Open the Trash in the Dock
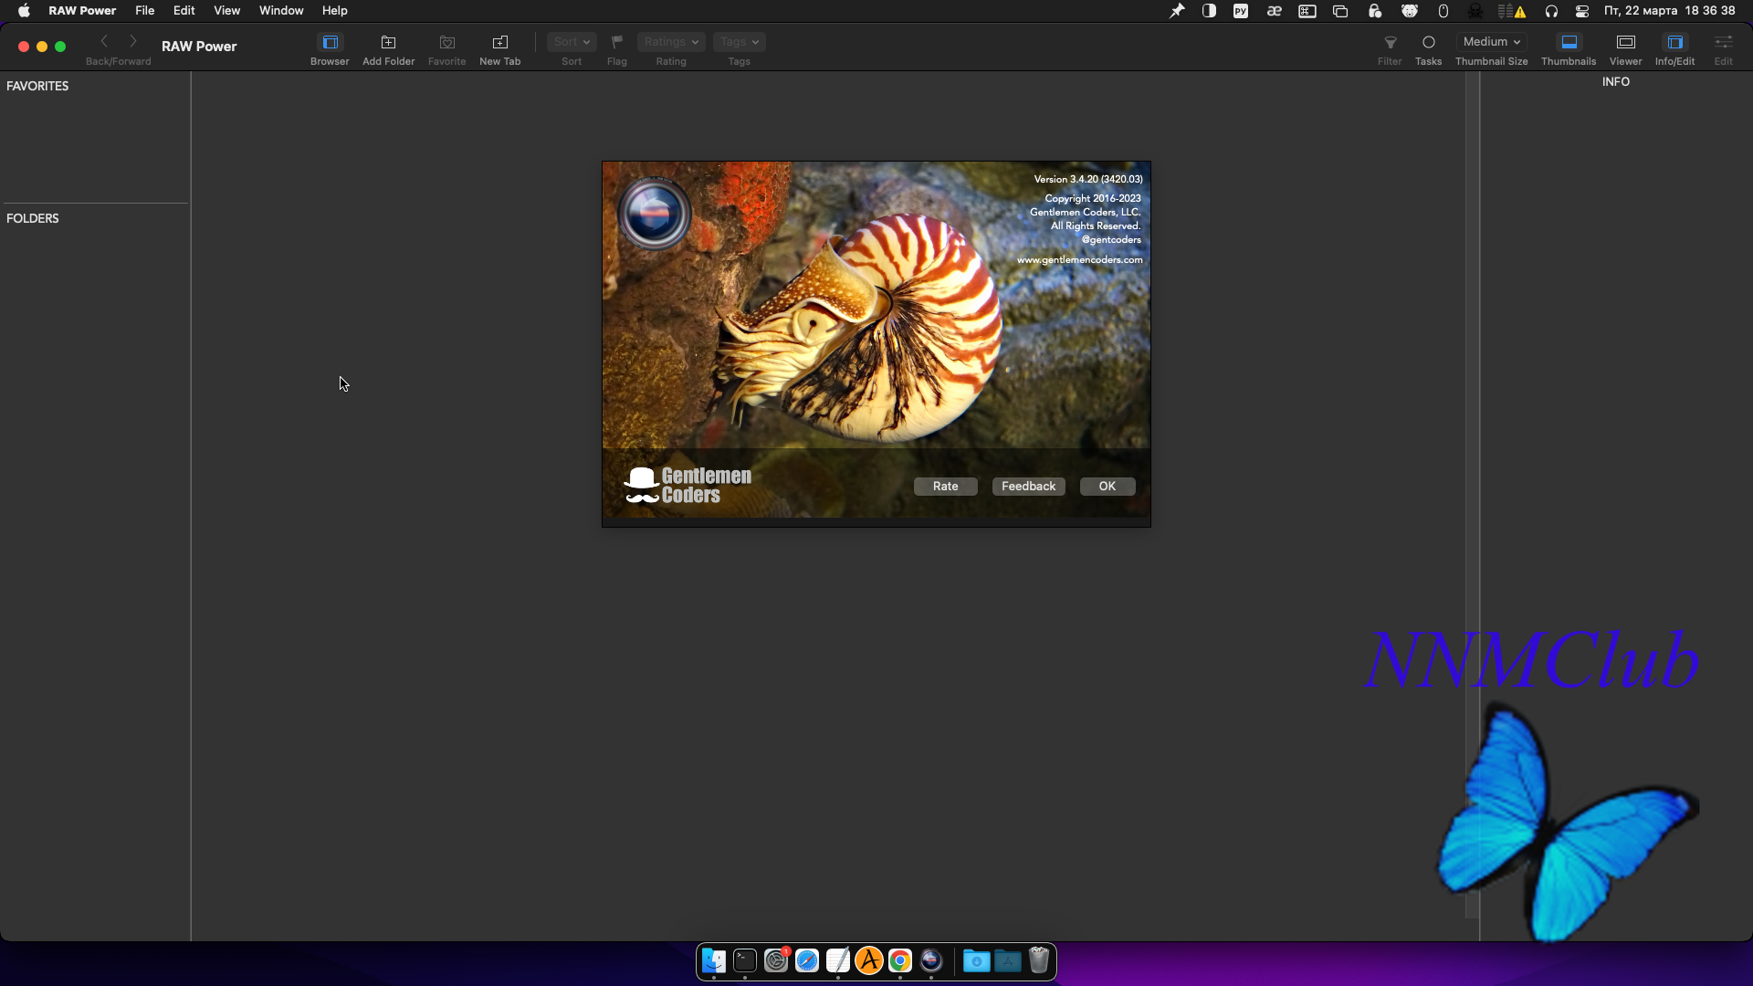This screenshot has height=986, width=1753. pyautogui.click(x=1039, y=960)
